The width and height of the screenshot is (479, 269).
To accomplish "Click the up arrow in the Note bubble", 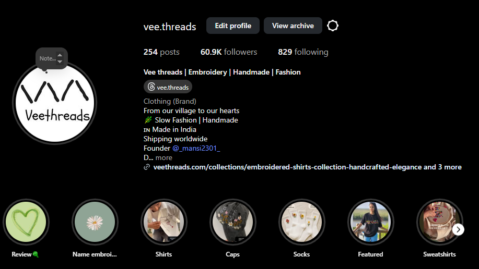I will tap(60, 55).
